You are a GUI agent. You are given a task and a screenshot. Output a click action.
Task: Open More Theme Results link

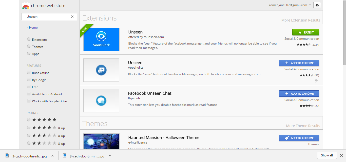point(303,126)
